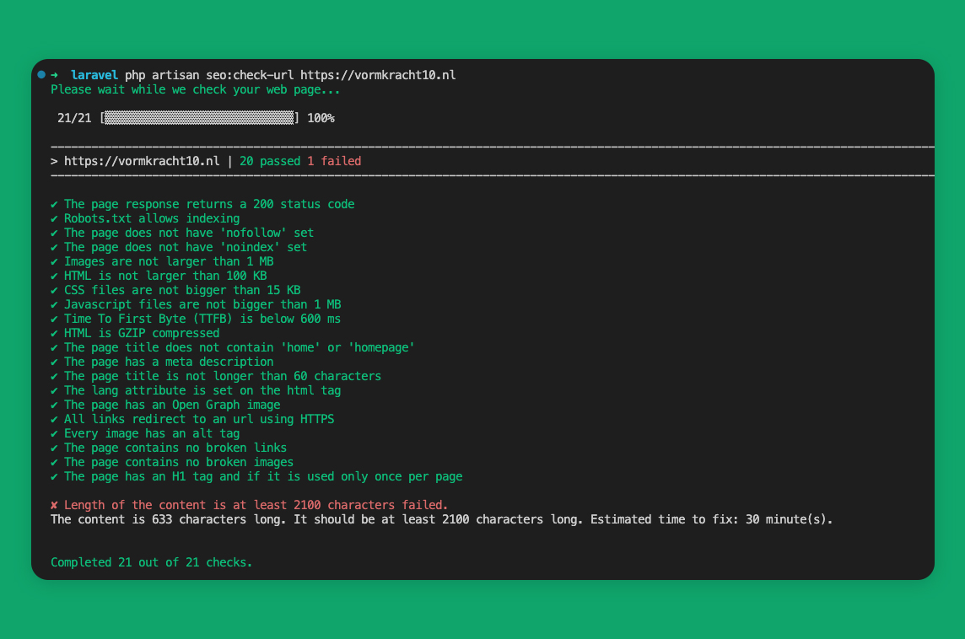This screenshot has width=965, height=639.
Task: Click 'Every image has an alt tag' line
Action: click(x=152, y=433)
